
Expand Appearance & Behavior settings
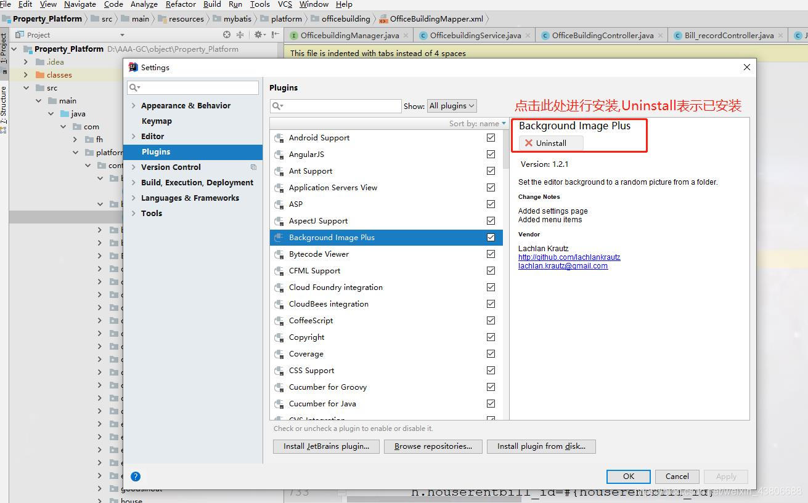click(134, 106)
